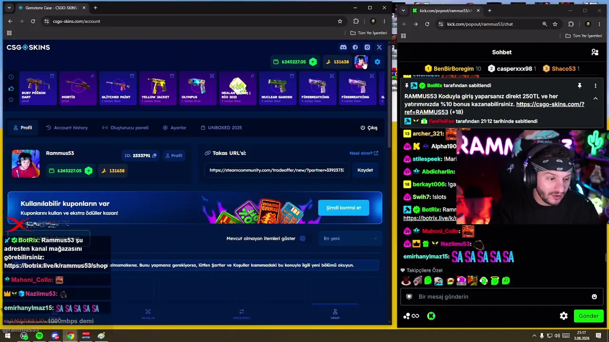Click the green Kick K icon below chat input
This screenshot has height=342, width=609.
pos(431,316)
